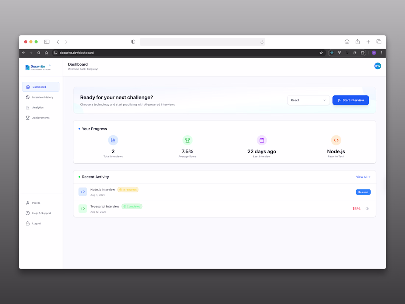Bookmark page with star icon
This screenshot has height=304, width=405.
click(321, 53)
